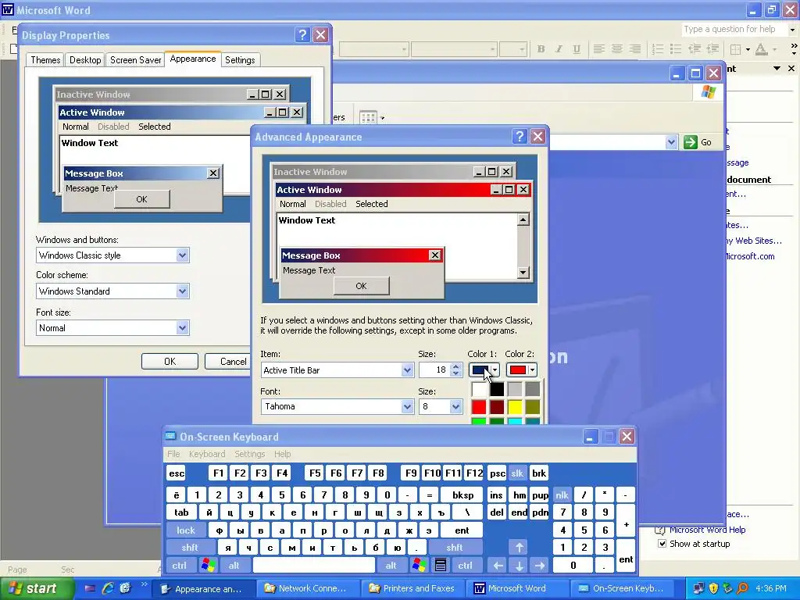This screenshot has width=800, height=600.
Task: Open Settings menu in On-Screen Keyboard
Action: point(249,454)
